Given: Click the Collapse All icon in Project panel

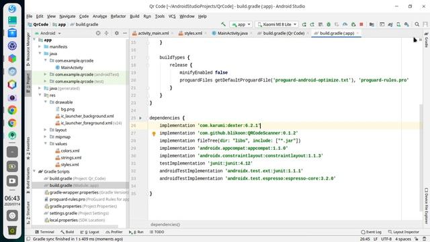Looking at the screenshot, I should [x=106, y=33].
